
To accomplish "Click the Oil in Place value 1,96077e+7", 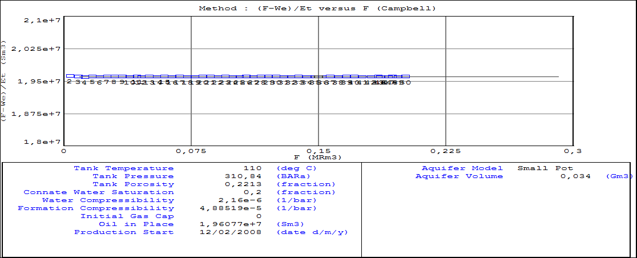I will (x=231, y=224).
